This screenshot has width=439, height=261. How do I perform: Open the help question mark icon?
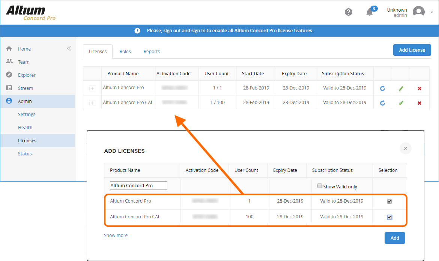click(x=348, y=12)
